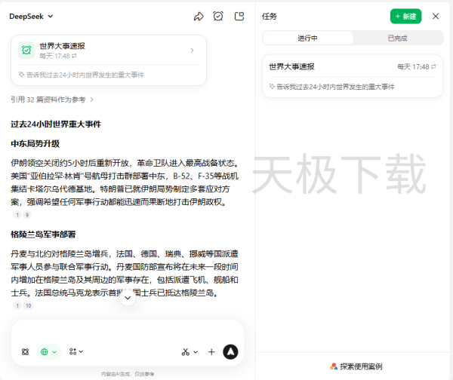Open the scissors tool dropdown

click(x=189, y=351)
